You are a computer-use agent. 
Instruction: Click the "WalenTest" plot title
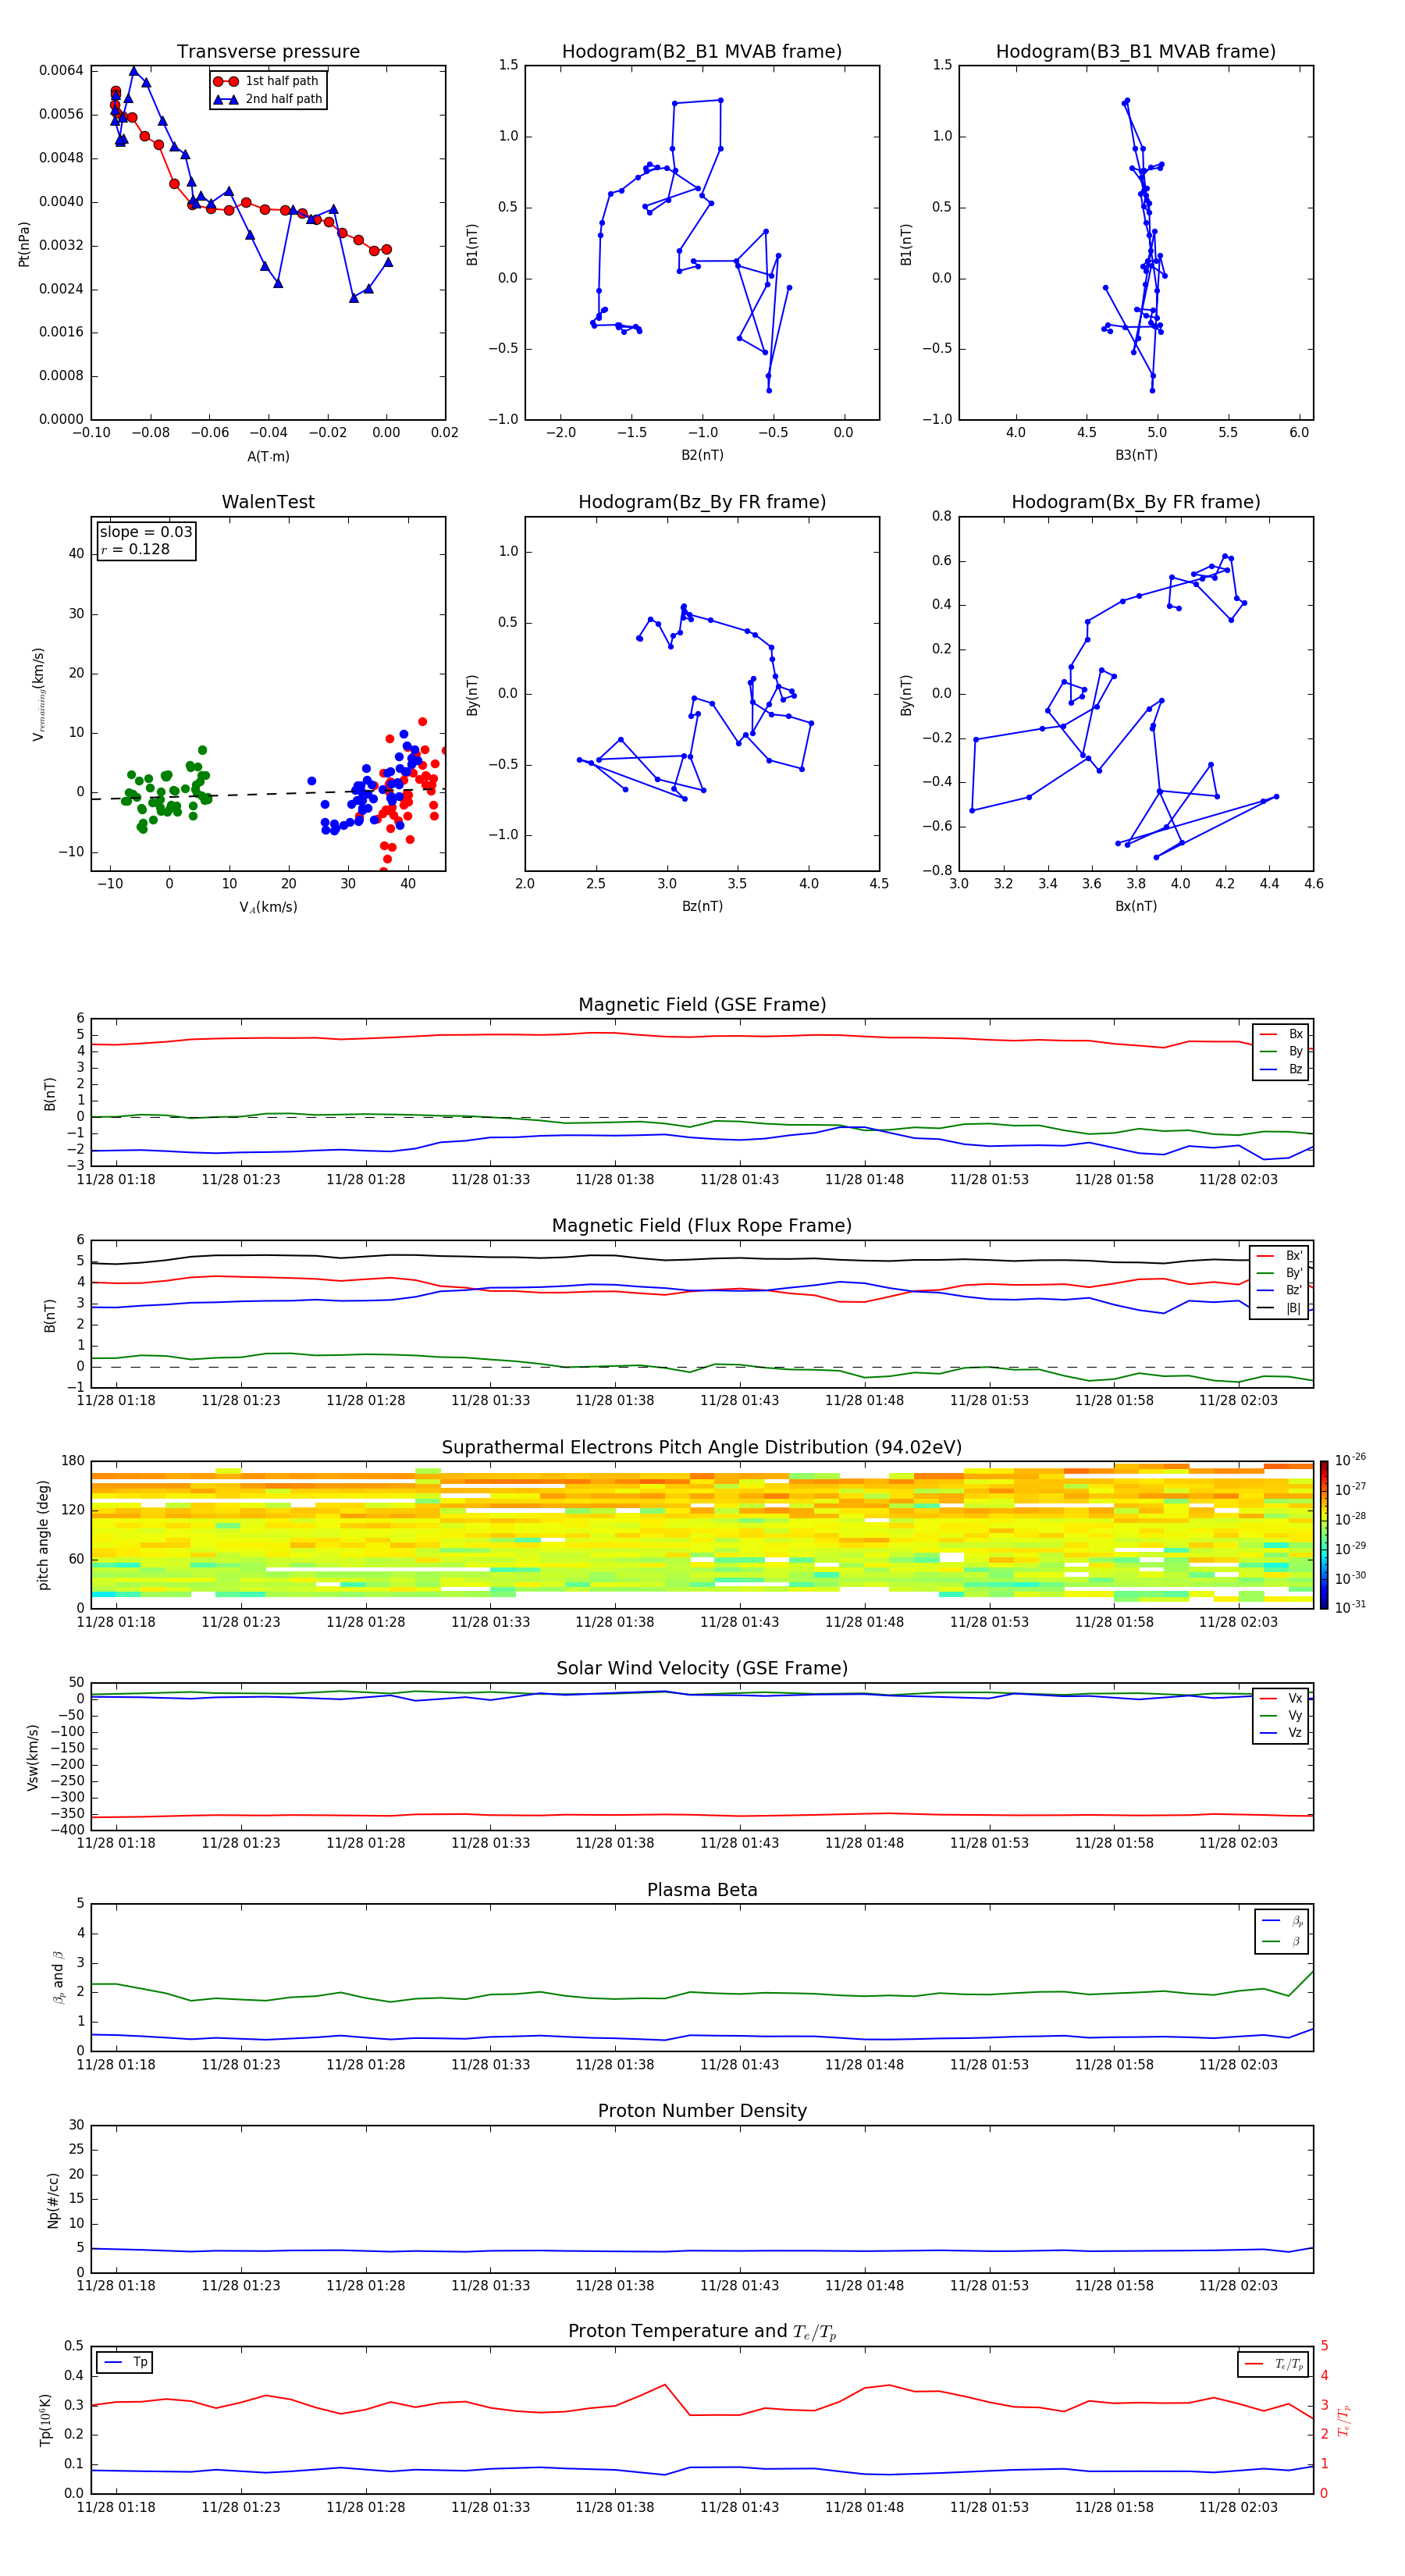[x=268, y=502]
